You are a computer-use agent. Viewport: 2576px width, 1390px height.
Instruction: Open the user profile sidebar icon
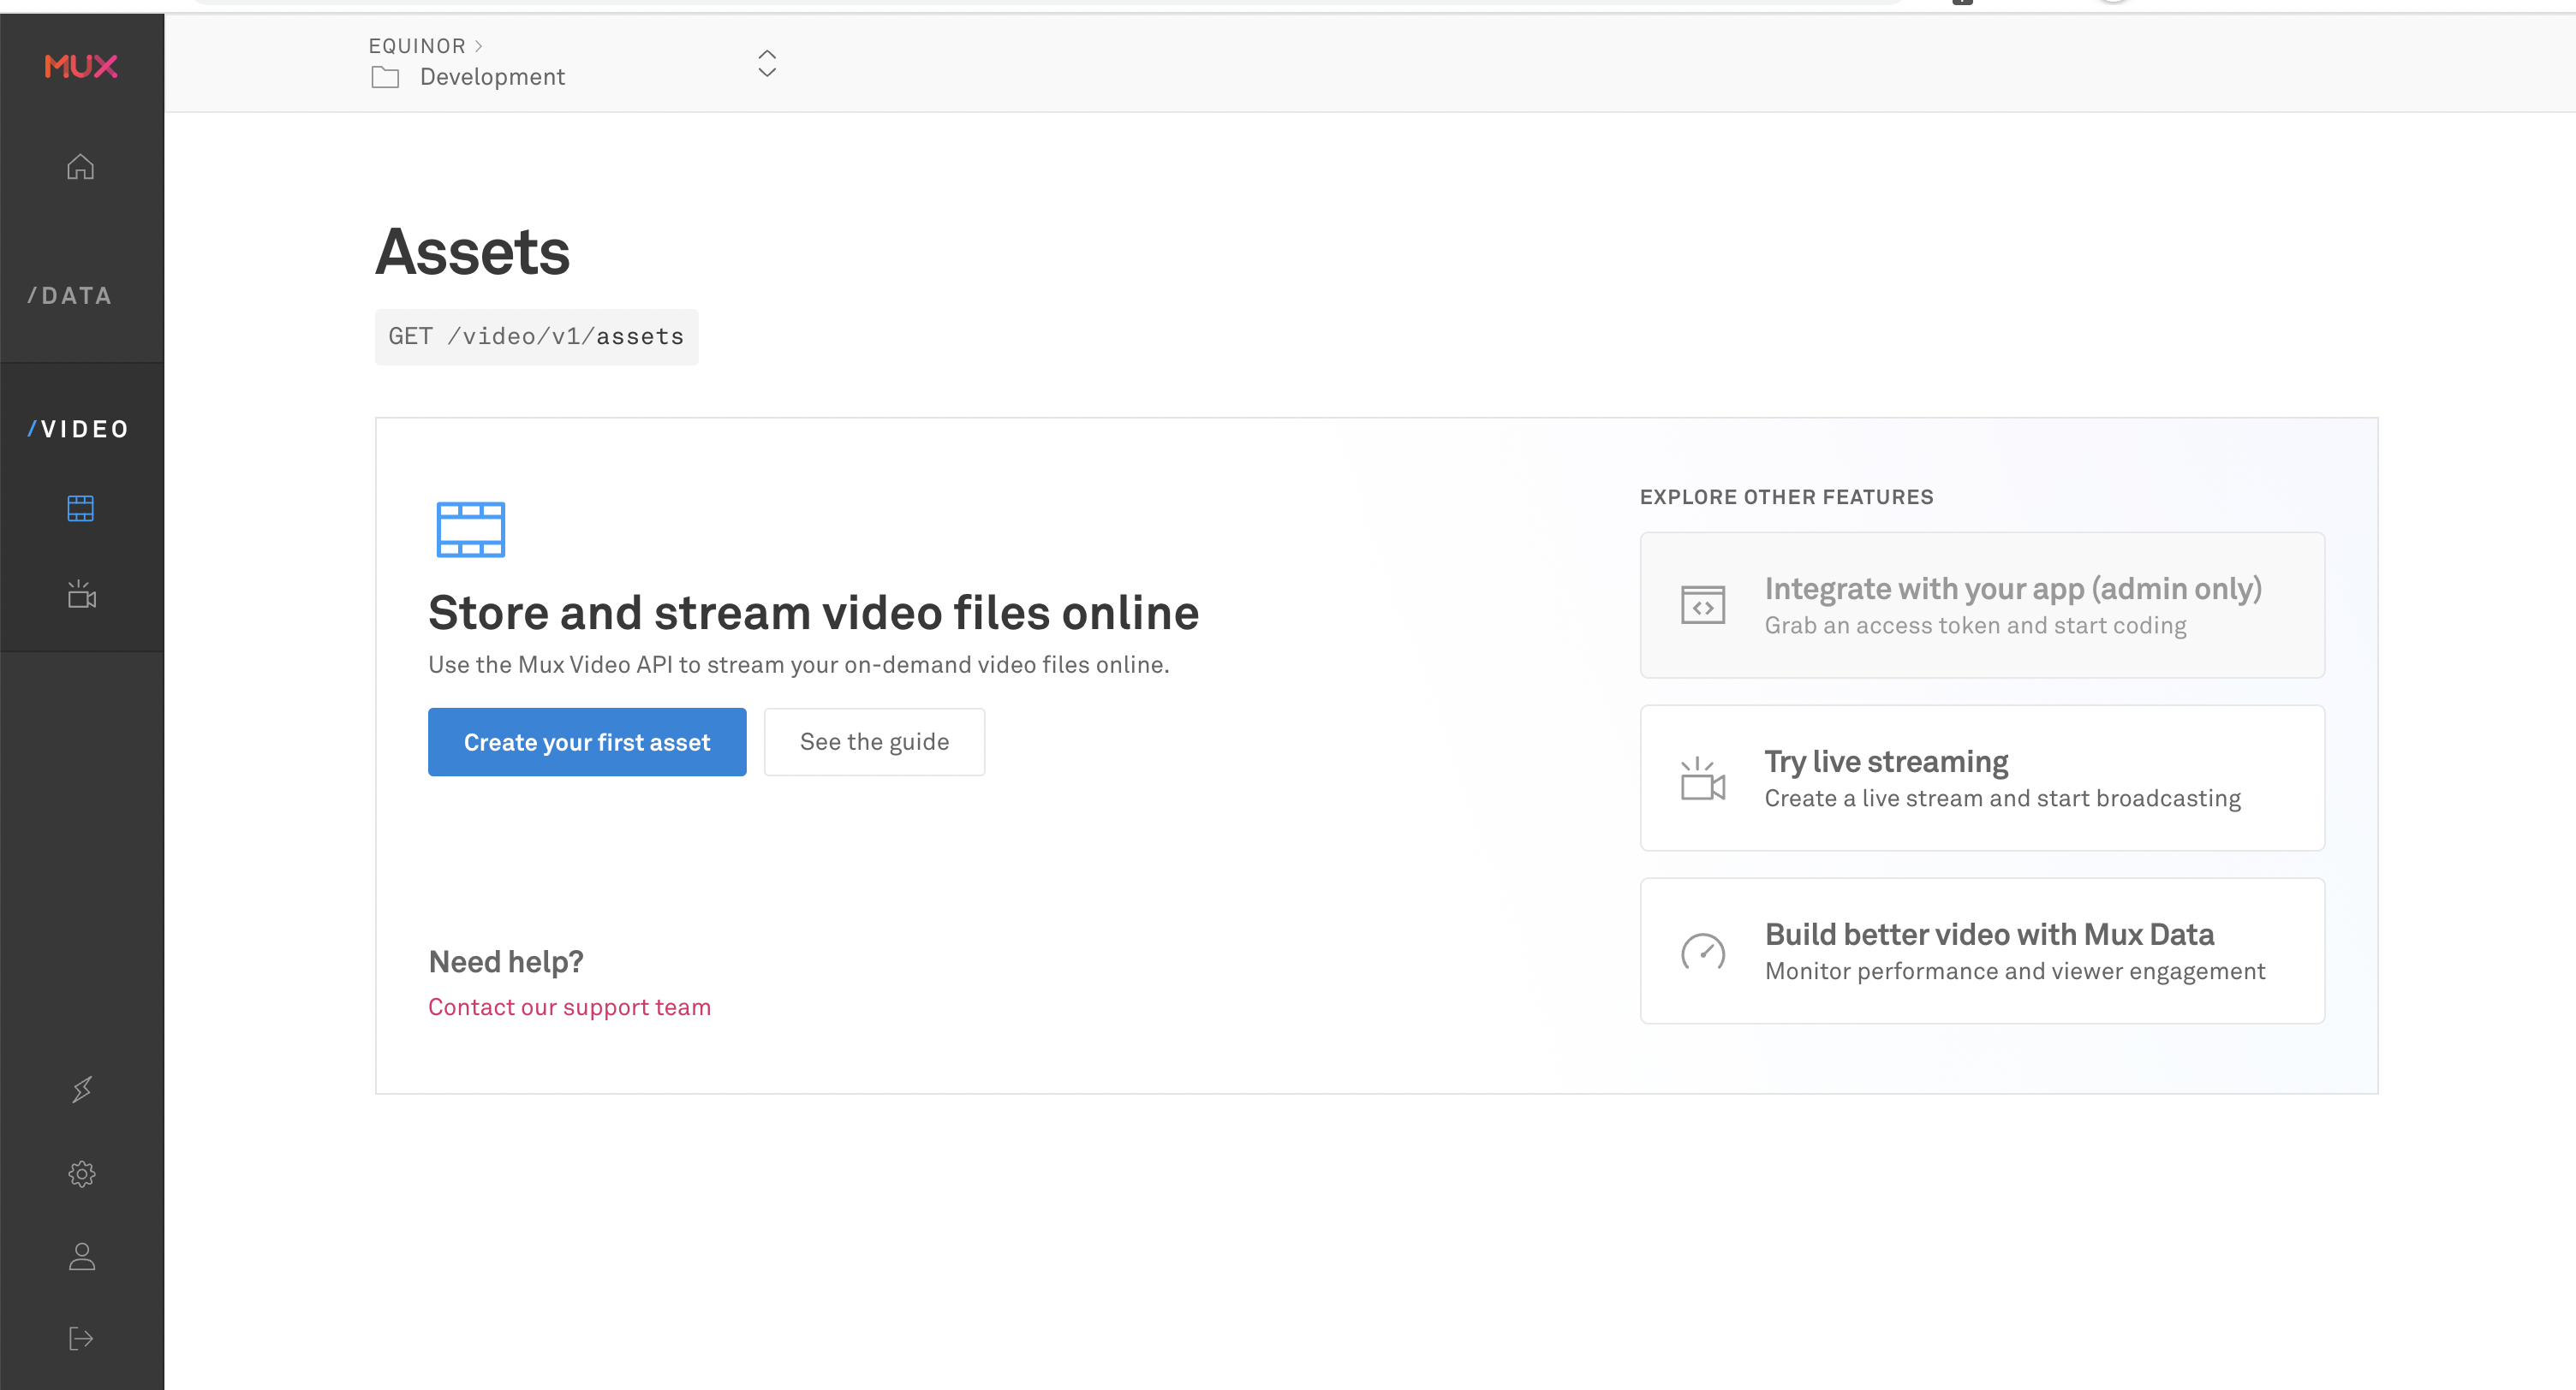coord(82,1257)
